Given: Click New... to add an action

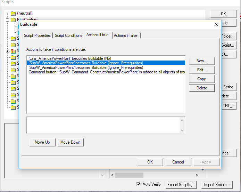Looking at the screenshot, I should pyautogui.click(x=201, y=61).
